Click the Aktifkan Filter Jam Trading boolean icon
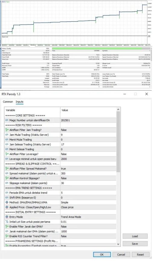154x261 pixels. [x=7, y=130]
